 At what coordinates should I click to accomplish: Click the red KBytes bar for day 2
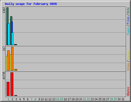(12, 84)
